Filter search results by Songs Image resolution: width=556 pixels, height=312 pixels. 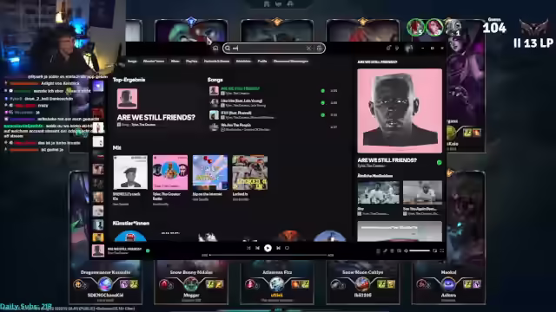132,62
